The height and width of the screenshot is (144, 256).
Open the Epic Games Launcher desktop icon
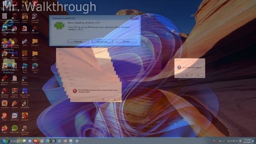coord(25,130)
